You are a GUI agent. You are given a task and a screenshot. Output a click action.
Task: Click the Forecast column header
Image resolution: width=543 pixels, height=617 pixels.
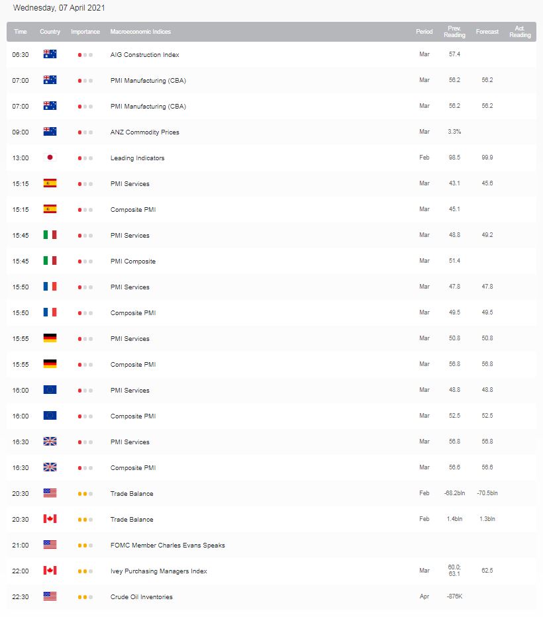(x=487, y=32)
